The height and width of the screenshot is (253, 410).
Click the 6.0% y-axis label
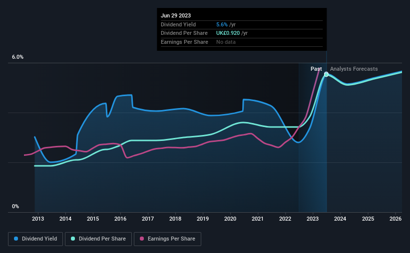(x=17, y=57)
